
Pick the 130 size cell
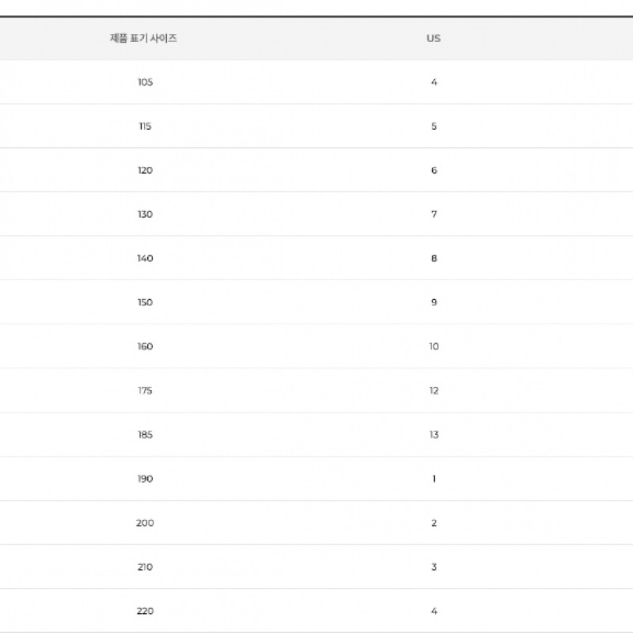145,214
